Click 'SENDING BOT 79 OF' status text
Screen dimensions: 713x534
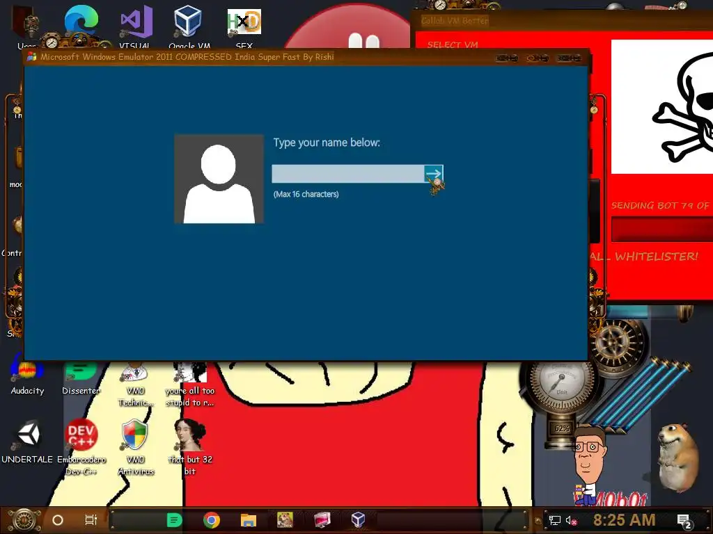660,206
